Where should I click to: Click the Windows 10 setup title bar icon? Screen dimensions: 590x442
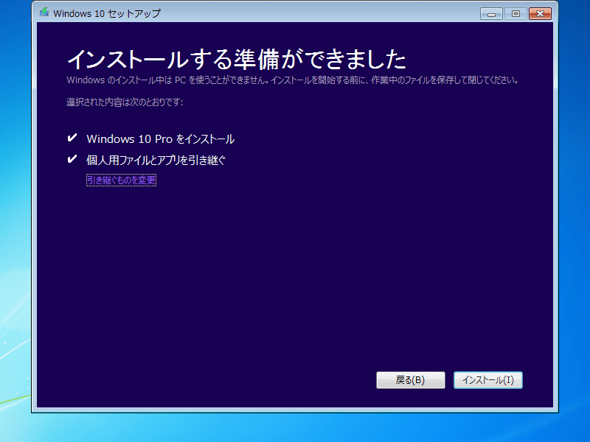[x=45, y=13]
